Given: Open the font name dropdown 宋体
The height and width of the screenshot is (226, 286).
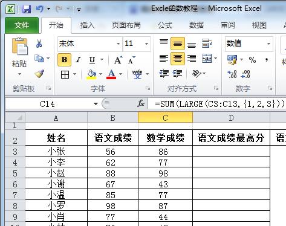Looking at the screenshot, I should [x=118, y=44].
